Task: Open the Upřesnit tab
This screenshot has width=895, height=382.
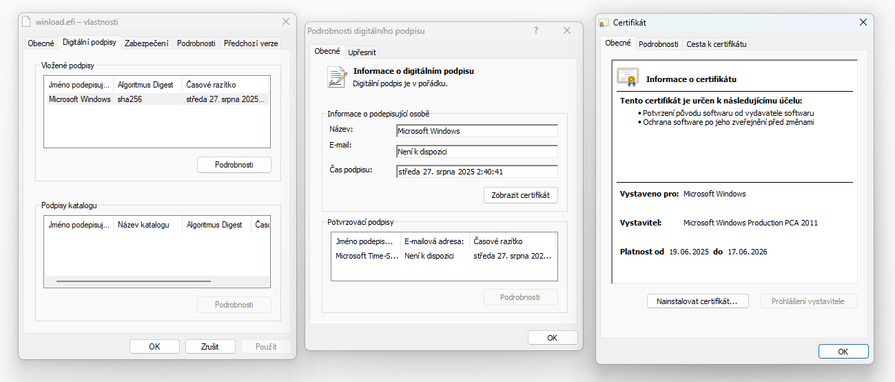Action: tap(362, 52)
